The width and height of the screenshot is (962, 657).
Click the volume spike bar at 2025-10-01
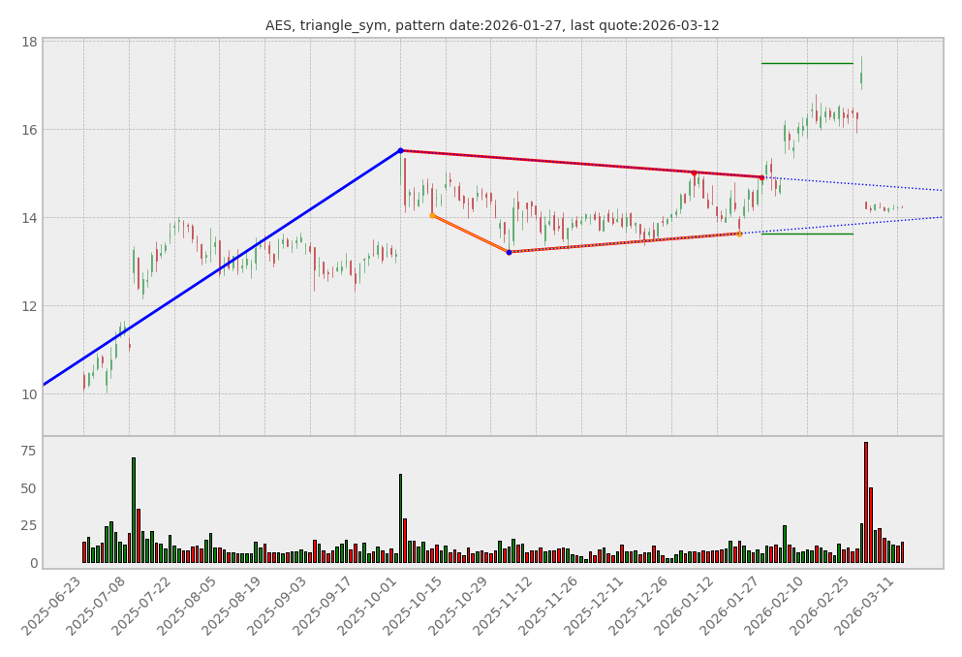pos(400,517)
